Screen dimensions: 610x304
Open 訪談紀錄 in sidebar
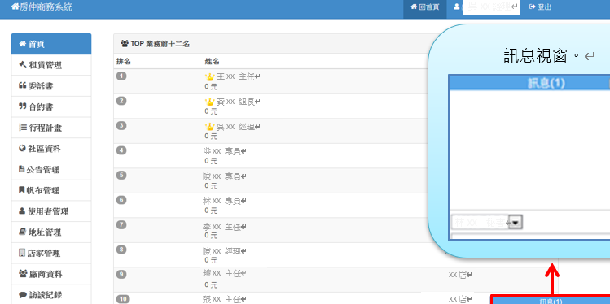51,295
